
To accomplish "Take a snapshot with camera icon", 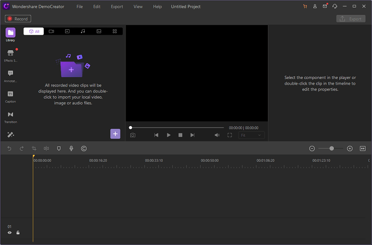I will click(x=133, y=135).
